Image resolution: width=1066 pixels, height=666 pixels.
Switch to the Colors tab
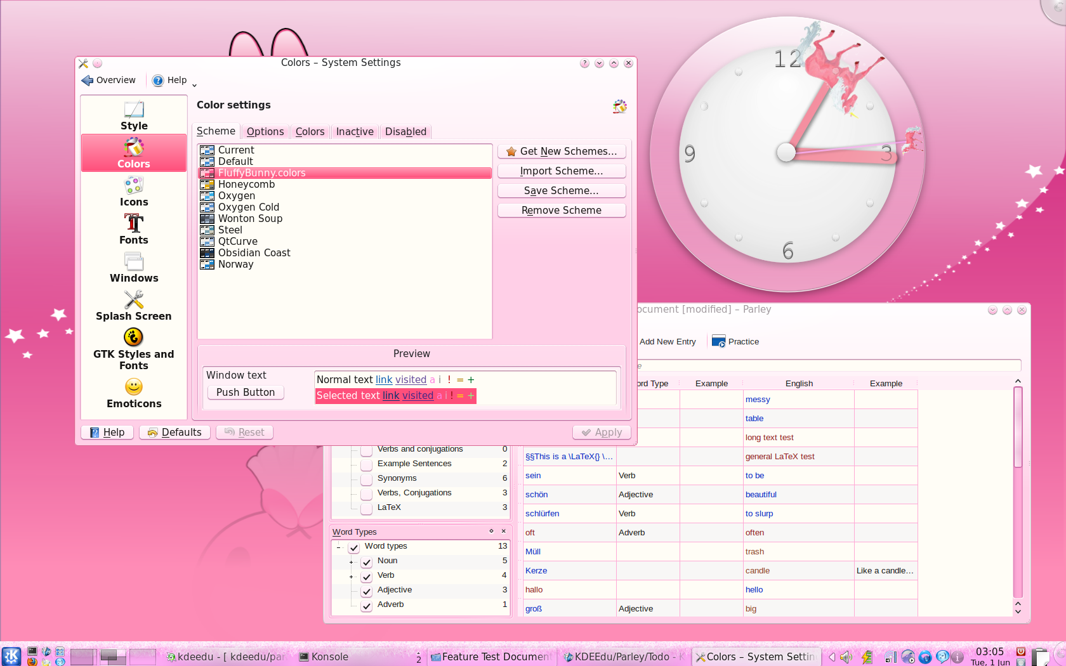310,132
